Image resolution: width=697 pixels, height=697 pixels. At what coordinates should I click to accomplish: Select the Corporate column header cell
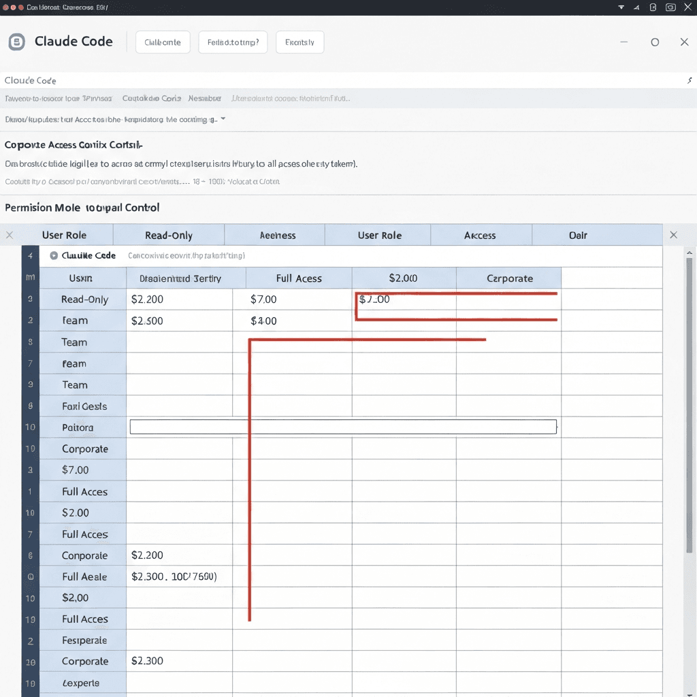point(509,278)
